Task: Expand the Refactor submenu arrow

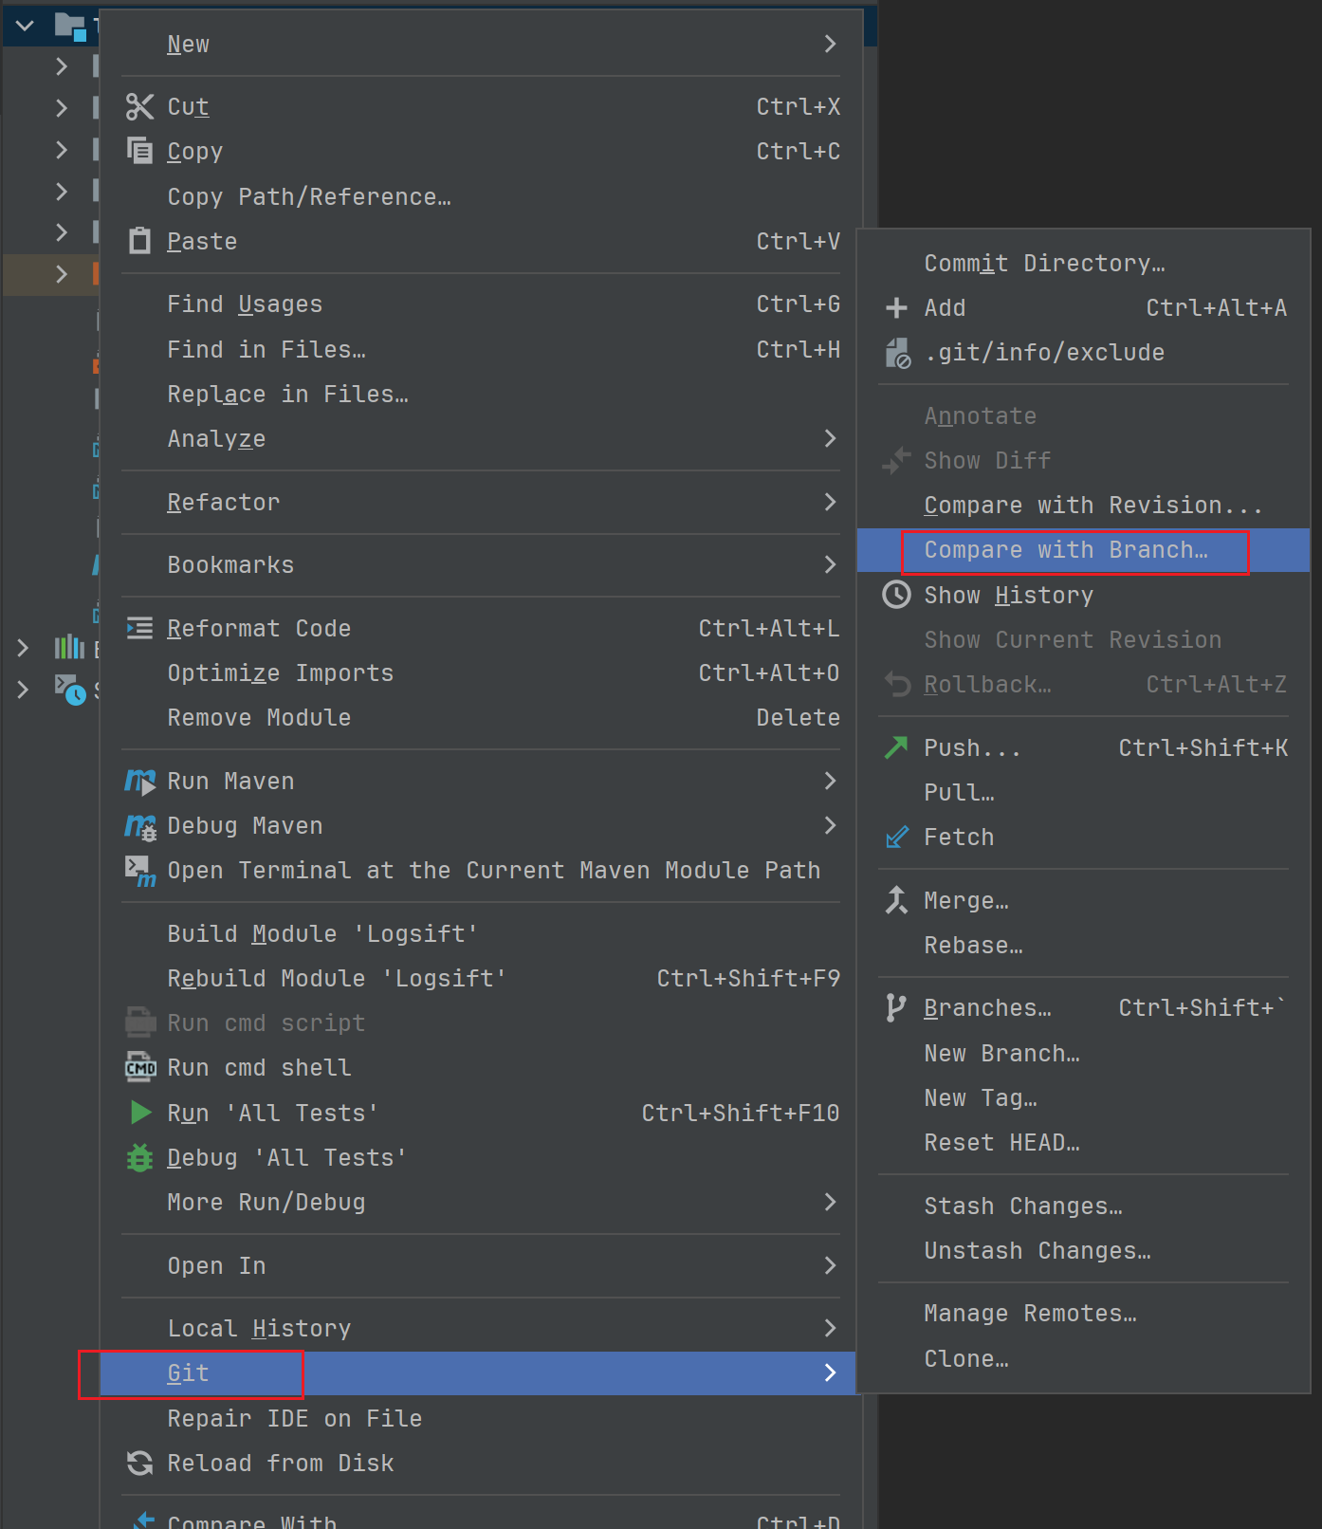Action: click(830, 502)
